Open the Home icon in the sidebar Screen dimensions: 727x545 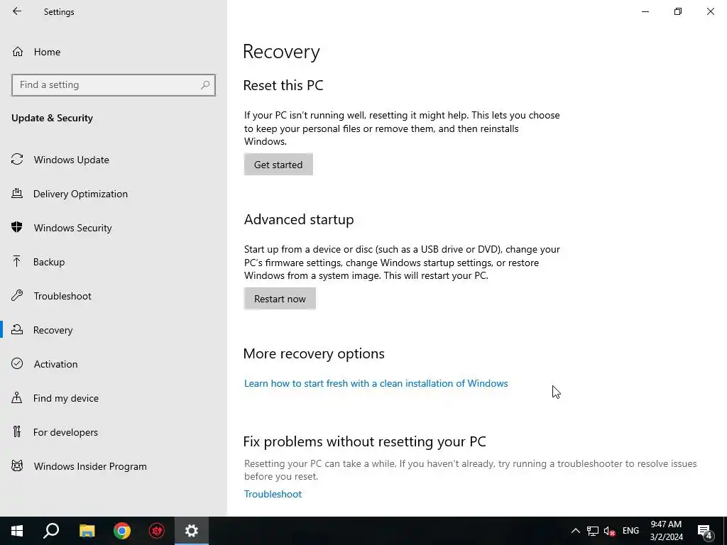[x=18, y=51]
